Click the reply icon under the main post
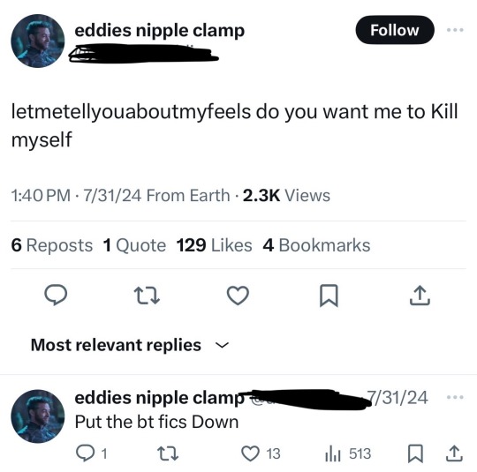The width and height of the screenshot is (477, 472). (56, 295)
